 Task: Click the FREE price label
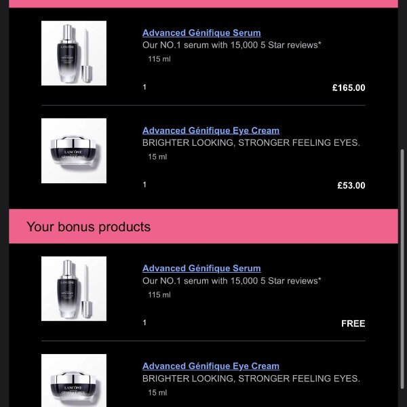pyautogui.click(x=353, y=324)
